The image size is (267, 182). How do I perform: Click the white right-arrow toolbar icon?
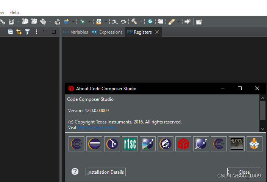(187, 22)
